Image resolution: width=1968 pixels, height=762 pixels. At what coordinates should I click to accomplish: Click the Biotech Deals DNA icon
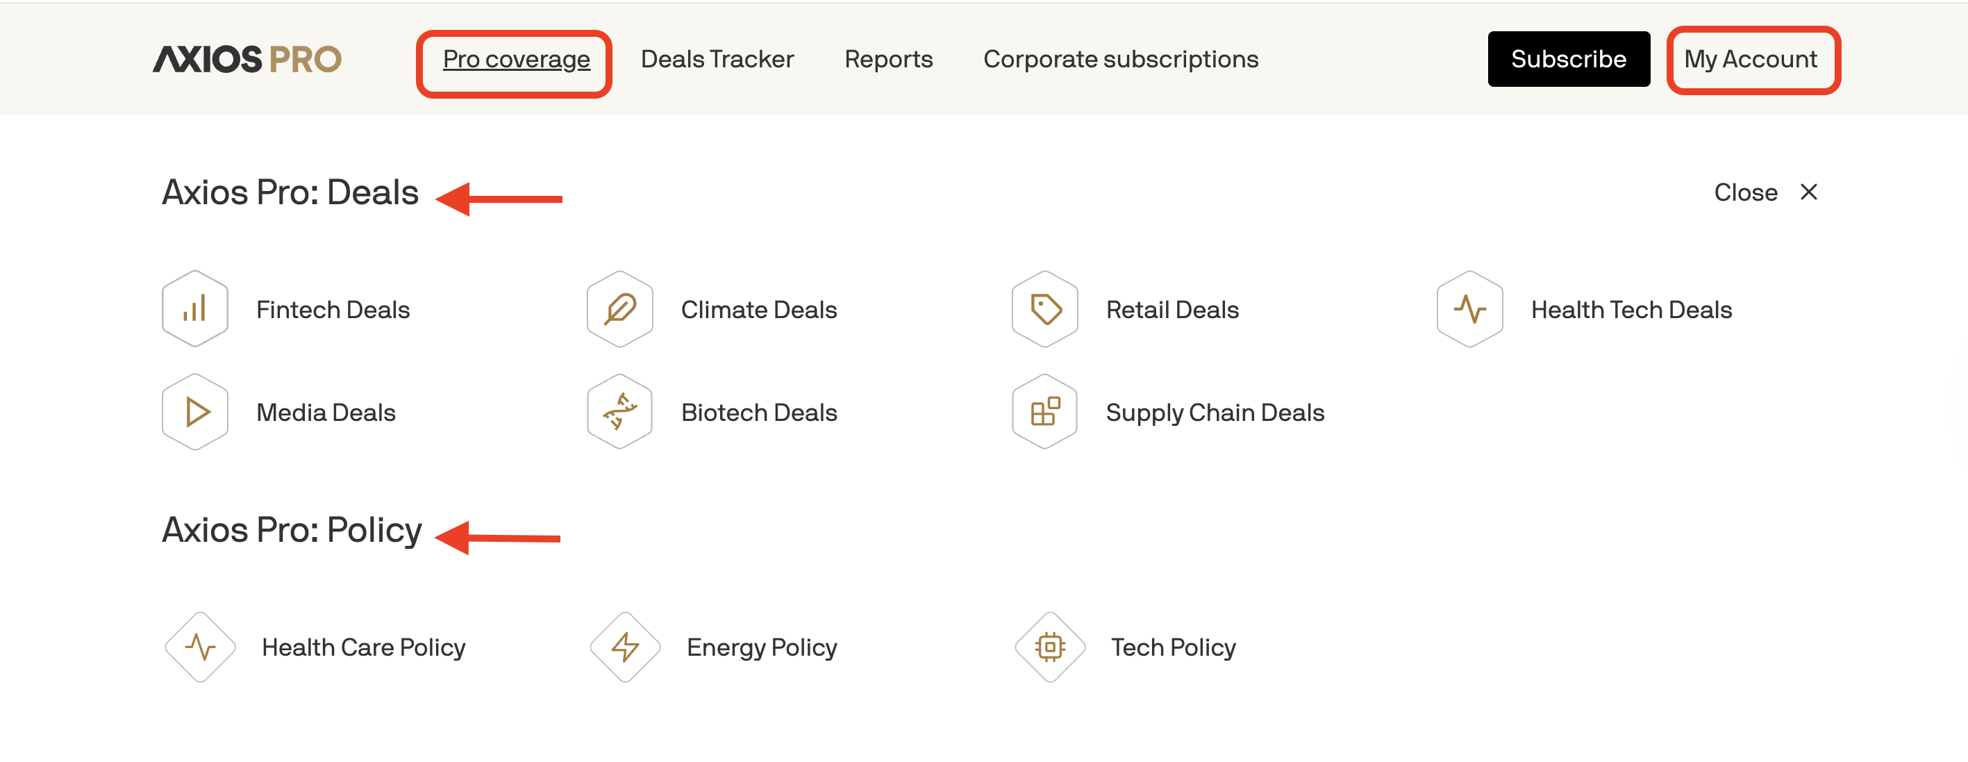click(x=619, y=412)
